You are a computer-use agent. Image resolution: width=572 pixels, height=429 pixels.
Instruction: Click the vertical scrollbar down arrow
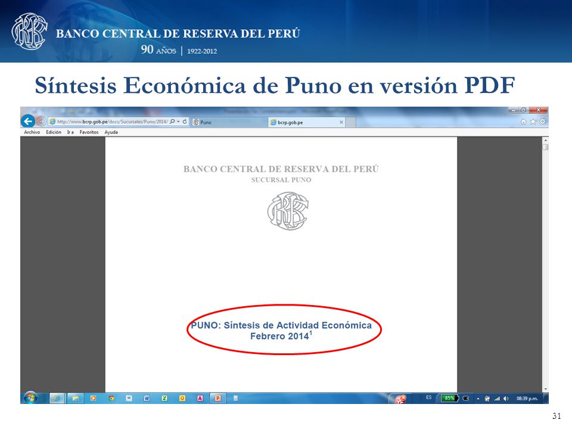pos(546,389)
